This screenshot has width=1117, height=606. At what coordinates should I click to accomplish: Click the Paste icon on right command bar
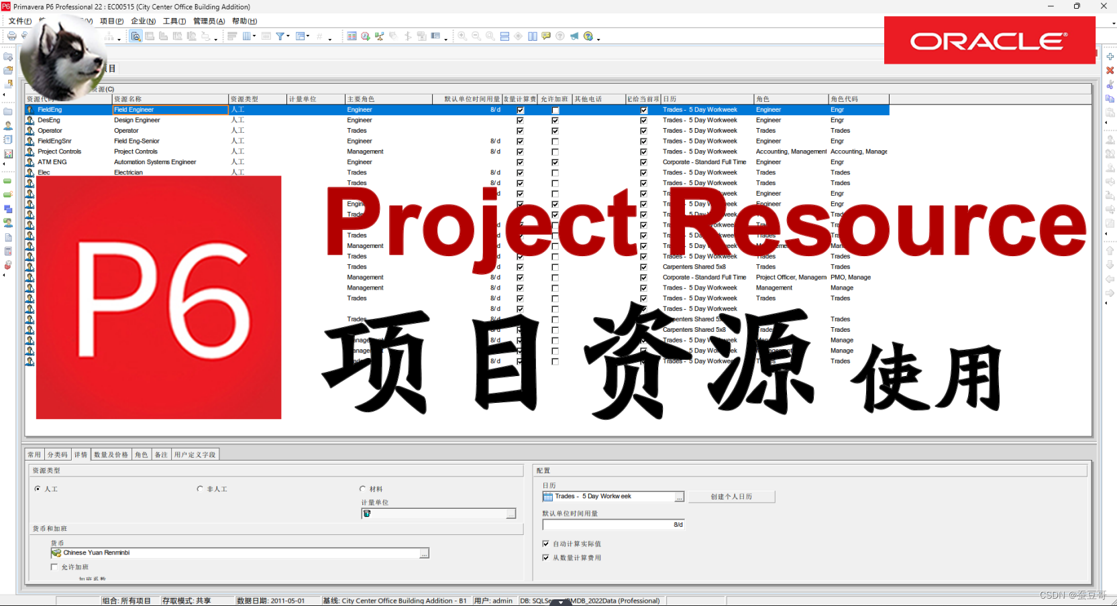1110,113
